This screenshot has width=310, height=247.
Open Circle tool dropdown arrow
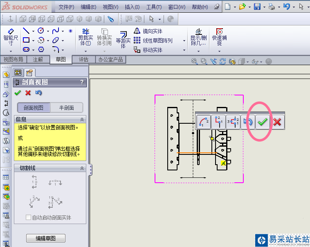tap(48, 31)
